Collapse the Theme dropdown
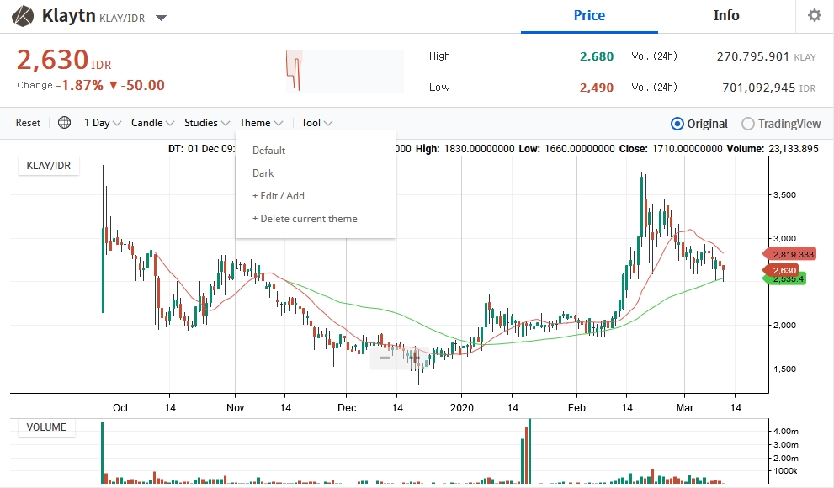834x488 pixels. click(261, 123)
